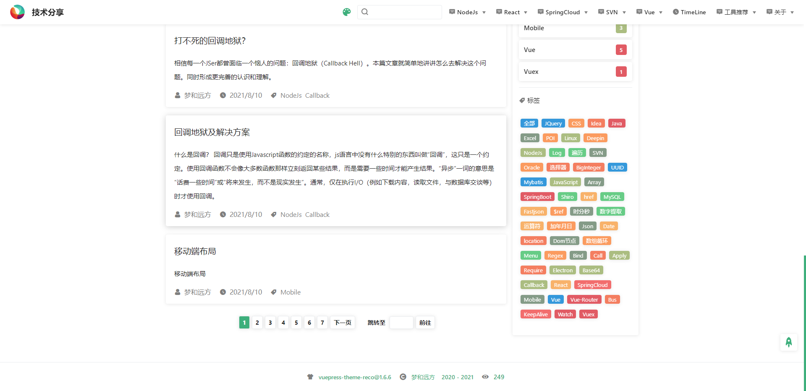Image resolution: width=806 pixels, height=391 pixels.
Task: Select the UUID tag
Action: 618,167
